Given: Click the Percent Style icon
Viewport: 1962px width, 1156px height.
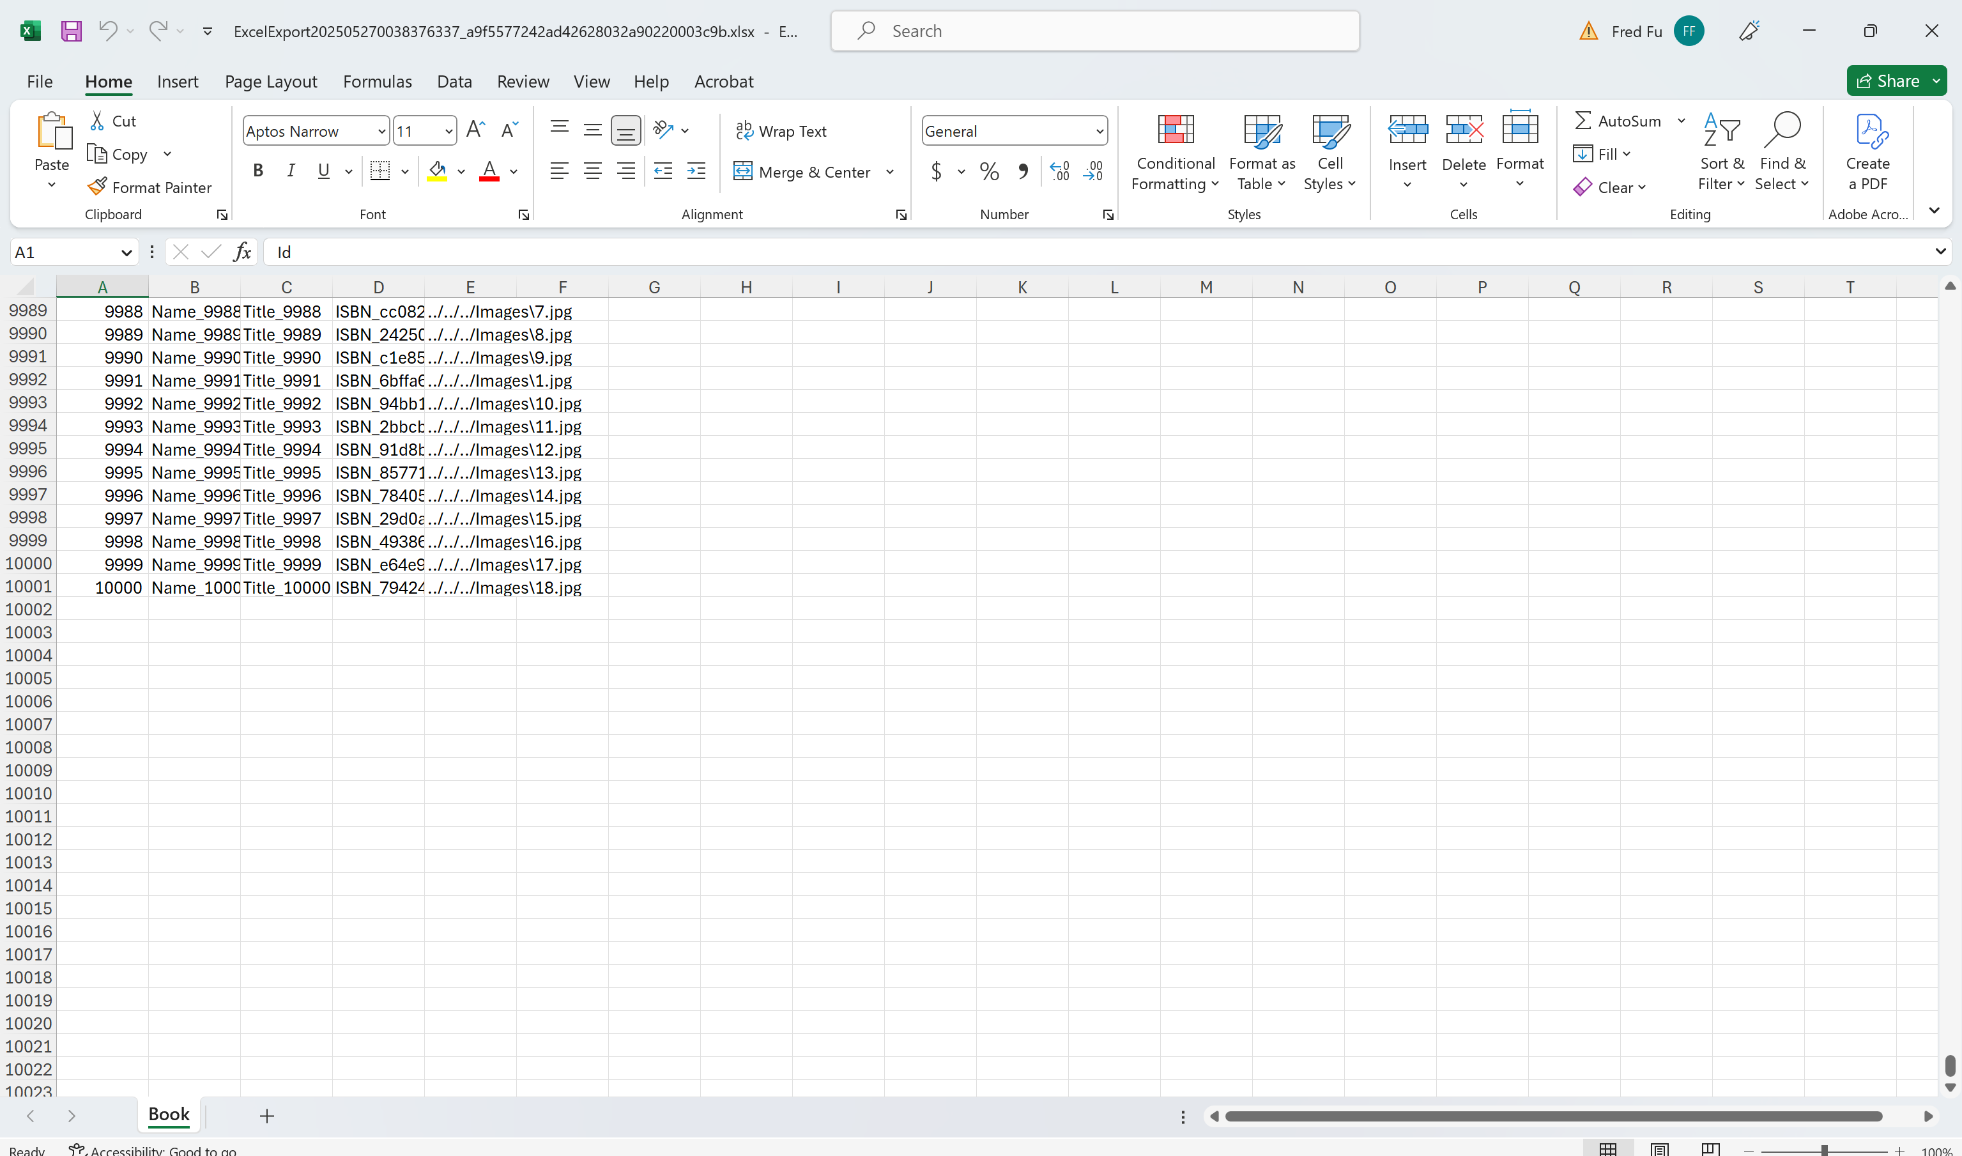Looking at the screenshot, I should click(x=989, y=171).
